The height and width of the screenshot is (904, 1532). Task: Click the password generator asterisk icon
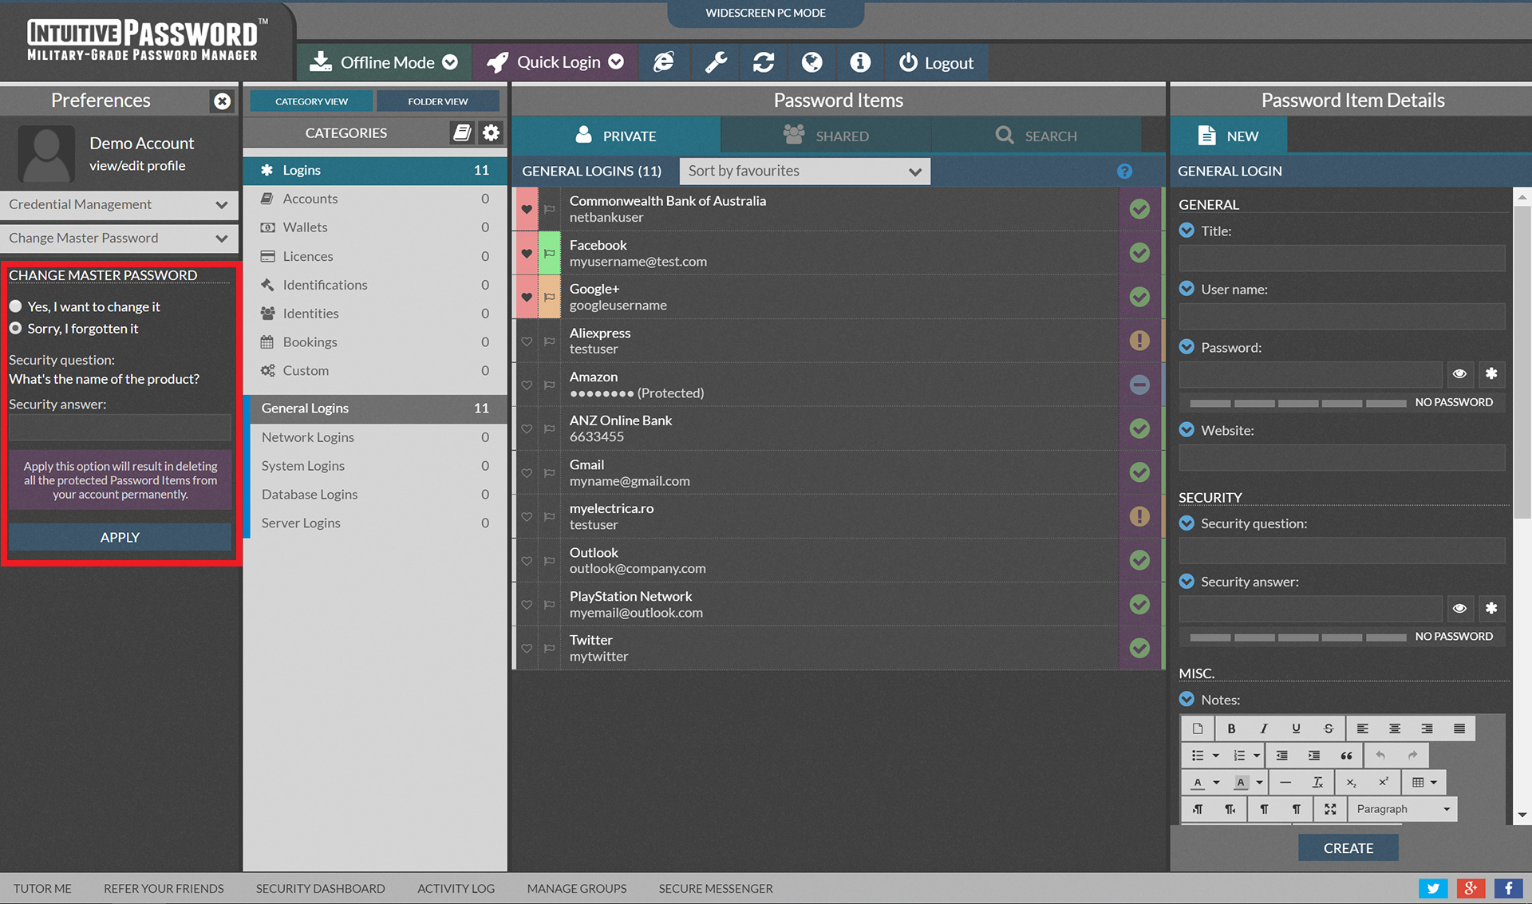coord(1491,373)
